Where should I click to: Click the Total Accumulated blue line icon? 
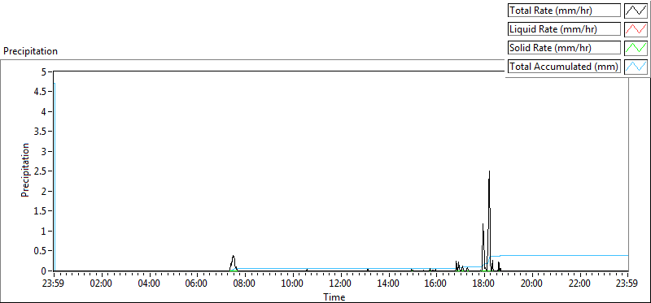click(x=636, y=67)
